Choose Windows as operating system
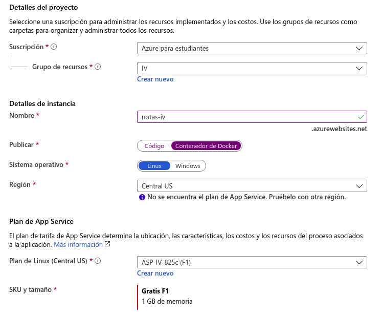This screenshot has height=316, width=382. [x=188, y=166]
